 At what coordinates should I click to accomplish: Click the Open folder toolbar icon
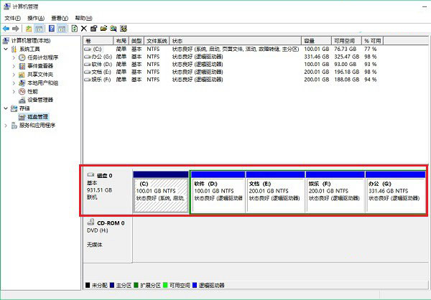coord(104,29)
